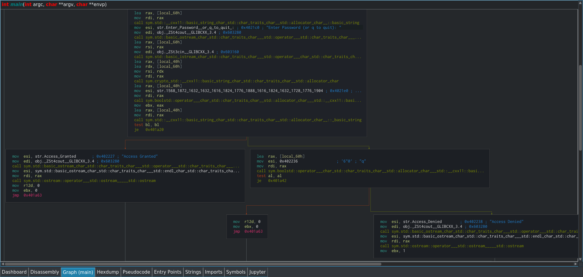Image resolution: width=583 pixels, height=277 pixels.
Task: Switch to the Pseudocode tab
Action: tap(136, 272)
